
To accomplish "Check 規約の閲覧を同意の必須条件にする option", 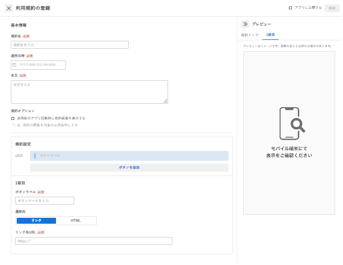I will [x=19, y=125].
